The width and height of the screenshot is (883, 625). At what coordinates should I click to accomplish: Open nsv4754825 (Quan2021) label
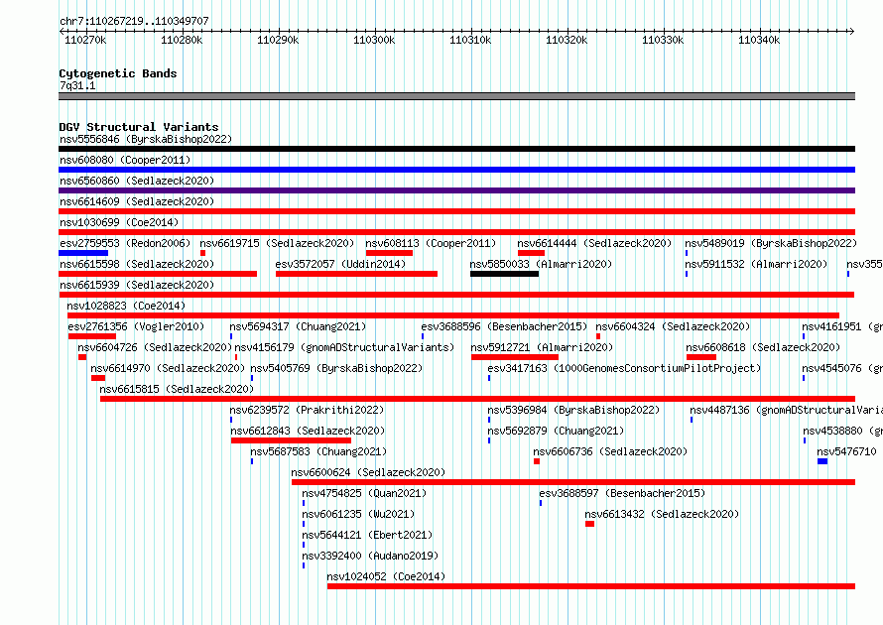pyautogui.click(x=364, y=493)
